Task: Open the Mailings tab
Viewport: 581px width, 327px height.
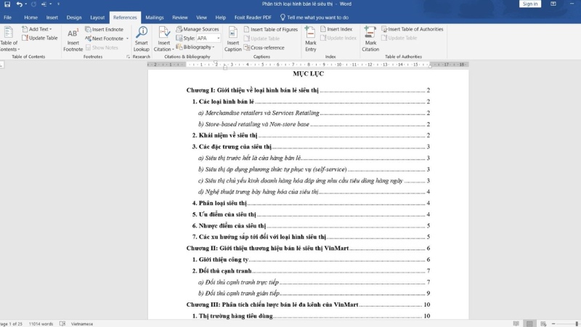Action: point(154,17)
